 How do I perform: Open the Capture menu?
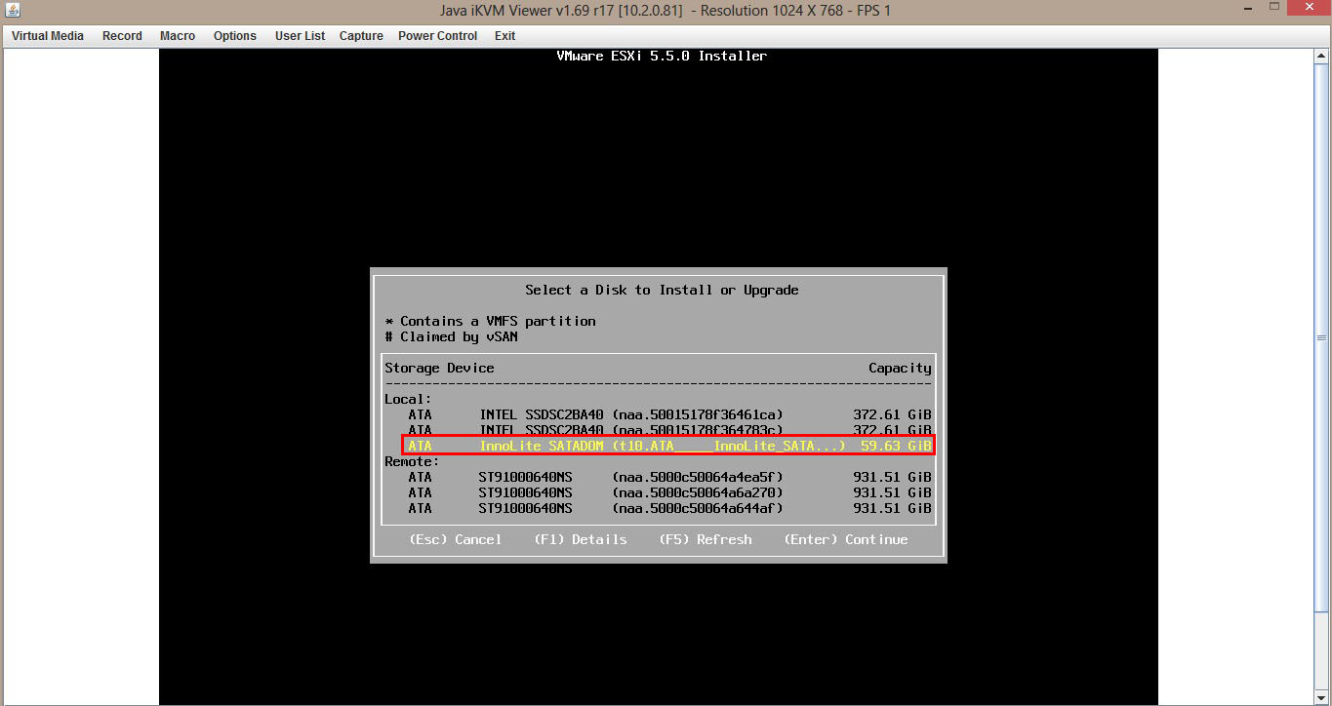(361, 36)
